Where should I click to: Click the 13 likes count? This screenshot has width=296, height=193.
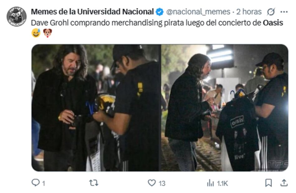(x=162, y=183)
